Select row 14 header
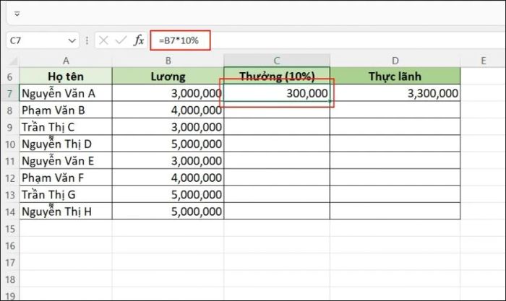Viewport: 506px width, 301px height. point(9,211)
